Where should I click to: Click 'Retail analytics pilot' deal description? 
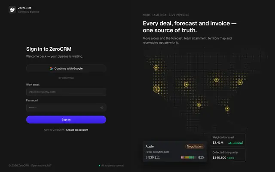coord(157,152)
